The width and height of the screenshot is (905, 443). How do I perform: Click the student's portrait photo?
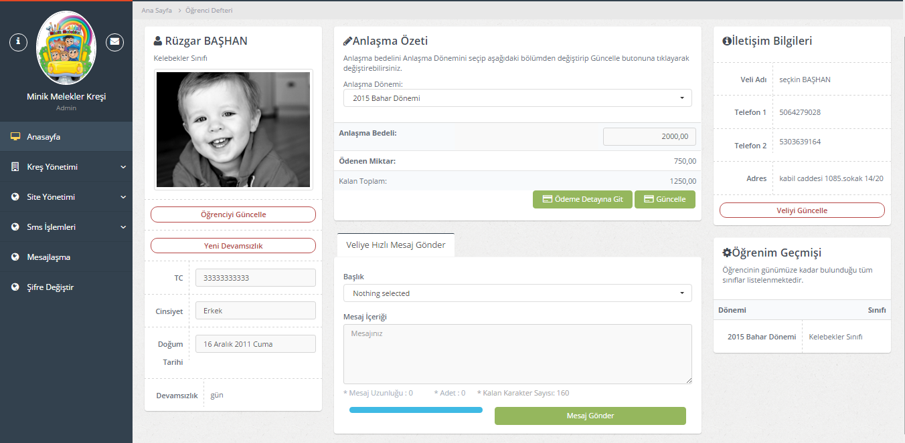pos(233,130)
